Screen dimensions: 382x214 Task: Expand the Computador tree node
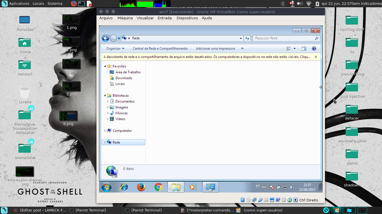[x=105, y=130]
